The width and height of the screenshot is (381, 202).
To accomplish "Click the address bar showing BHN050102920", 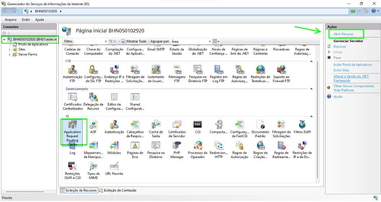I will pos(186,11).
